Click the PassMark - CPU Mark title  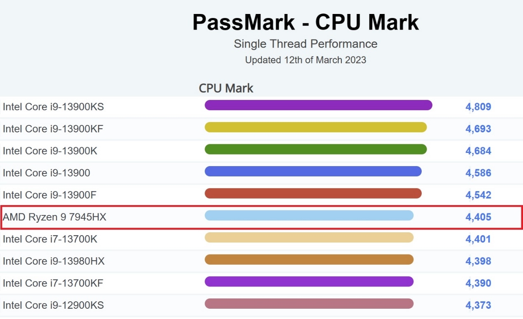click(x=306, y=23)
